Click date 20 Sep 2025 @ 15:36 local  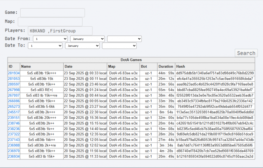tap(85, 118)
